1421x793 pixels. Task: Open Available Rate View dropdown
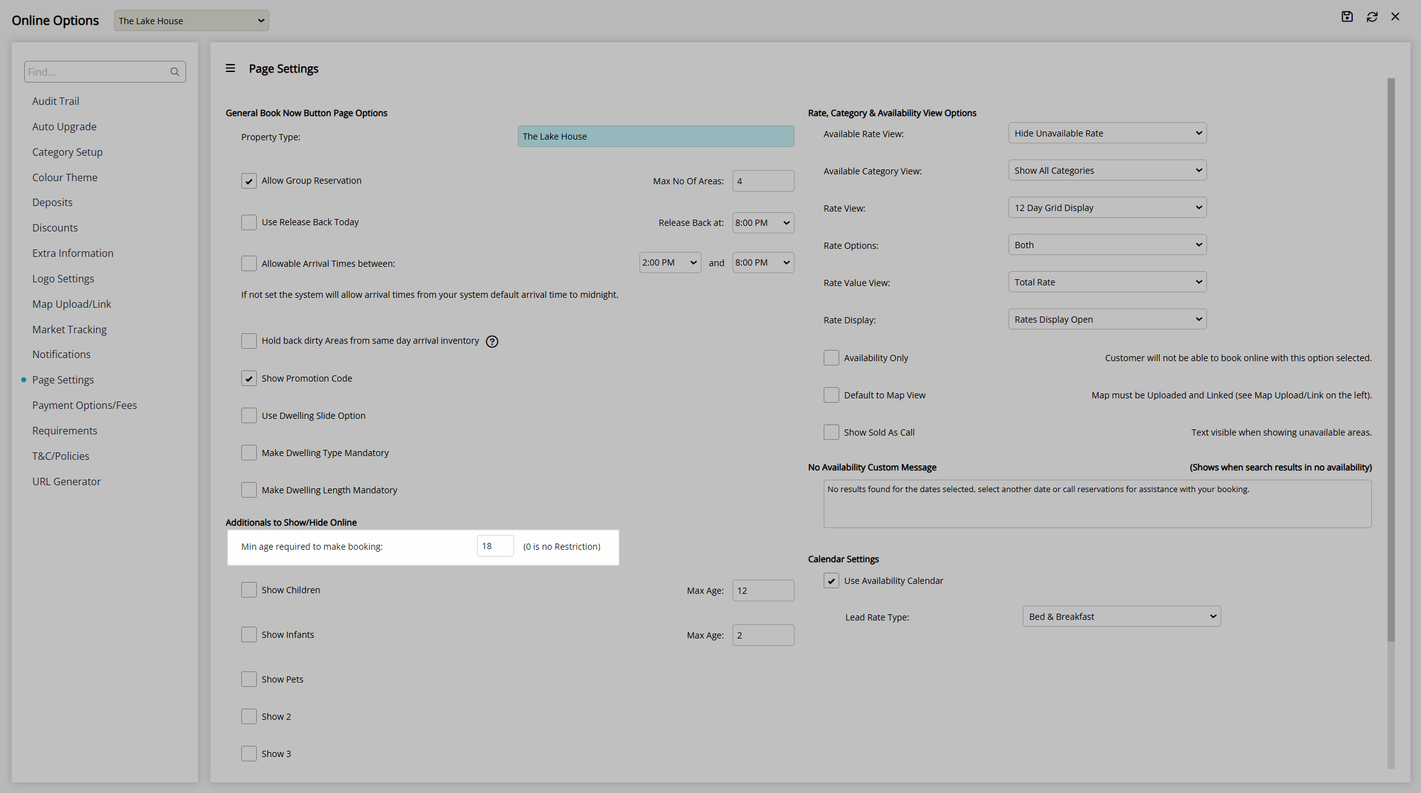coord(1107,133)
